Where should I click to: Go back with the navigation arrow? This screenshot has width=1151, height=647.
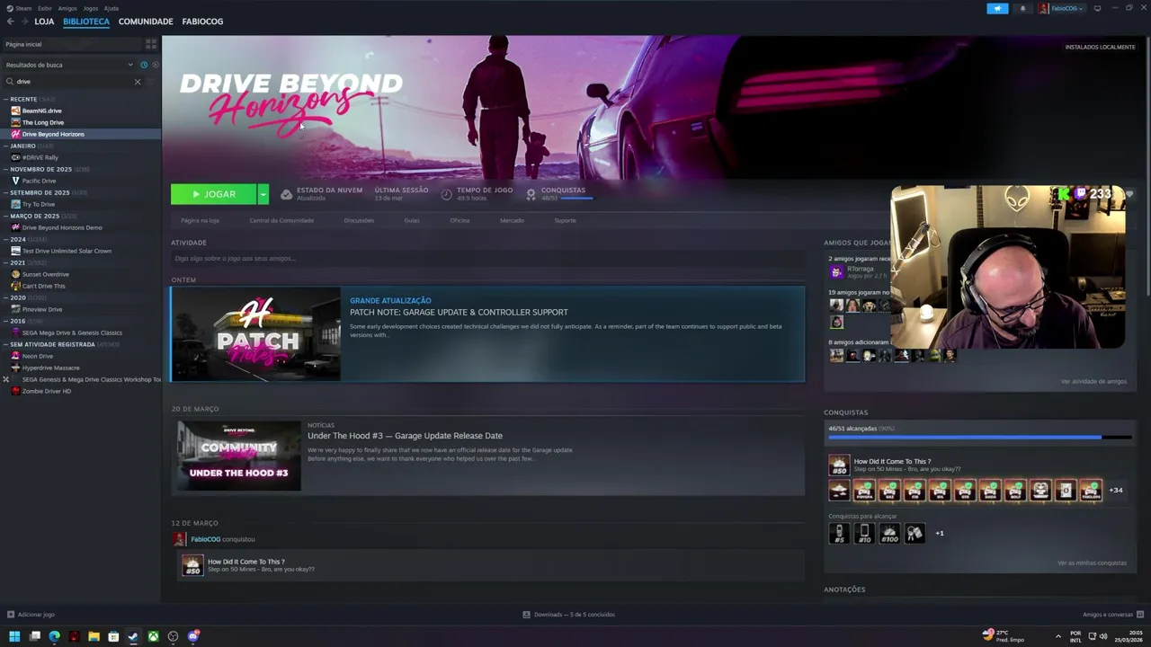pyautogui.click(x=11, y=22)
